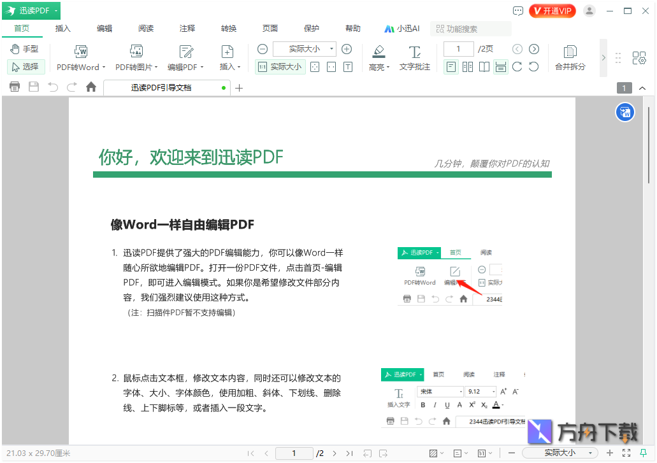
Task: Click the floating convert-to-Word round button
Action: click(625, 112)
